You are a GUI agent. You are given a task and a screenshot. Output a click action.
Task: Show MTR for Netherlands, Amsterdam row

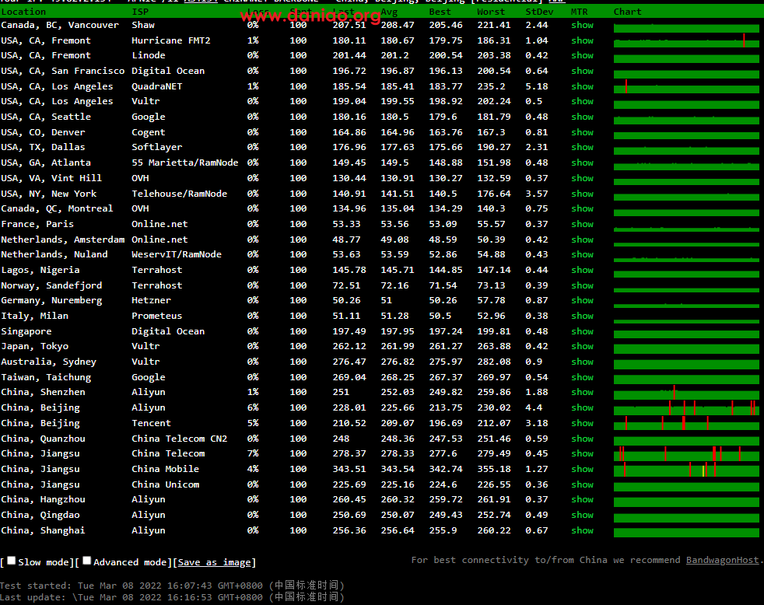[582, 240]
